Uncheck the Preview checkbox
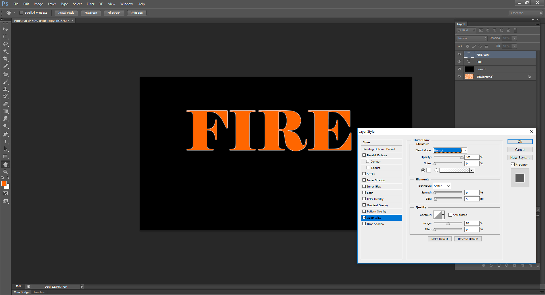545x295 pixels. (x=513, y=164)
